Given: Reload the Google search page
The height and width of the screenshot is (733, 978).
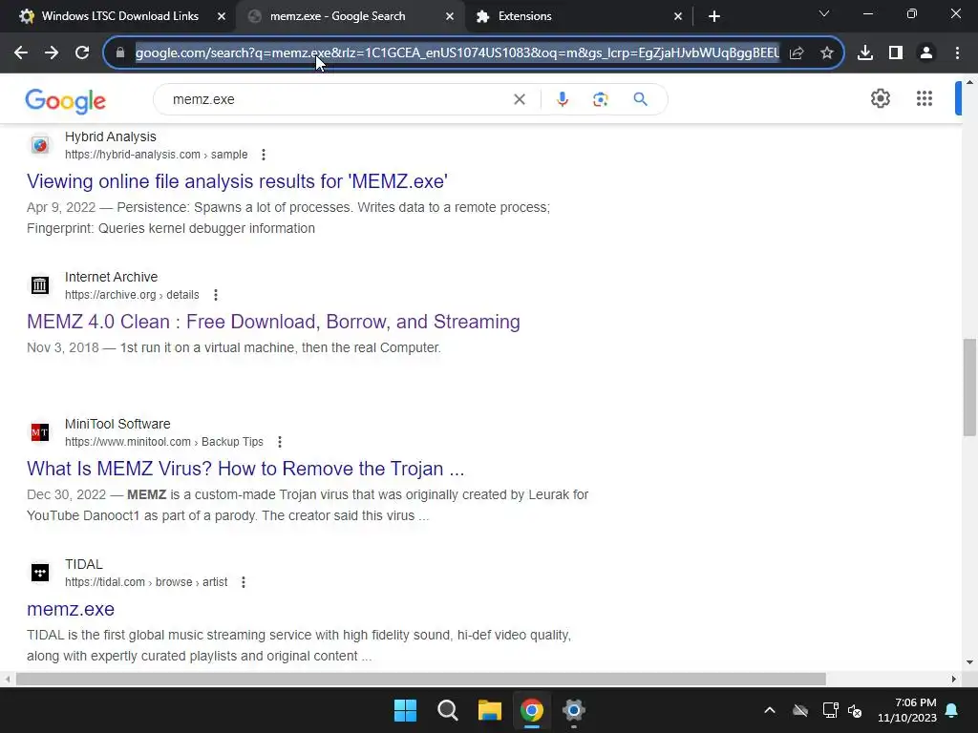Looking at the screenshot, I should (82, 53).
